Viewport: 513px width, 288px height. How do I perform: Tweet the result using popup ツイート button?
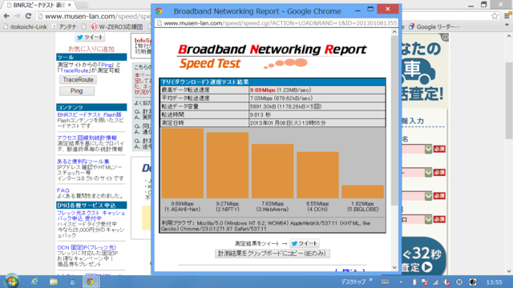pos(305,243)
